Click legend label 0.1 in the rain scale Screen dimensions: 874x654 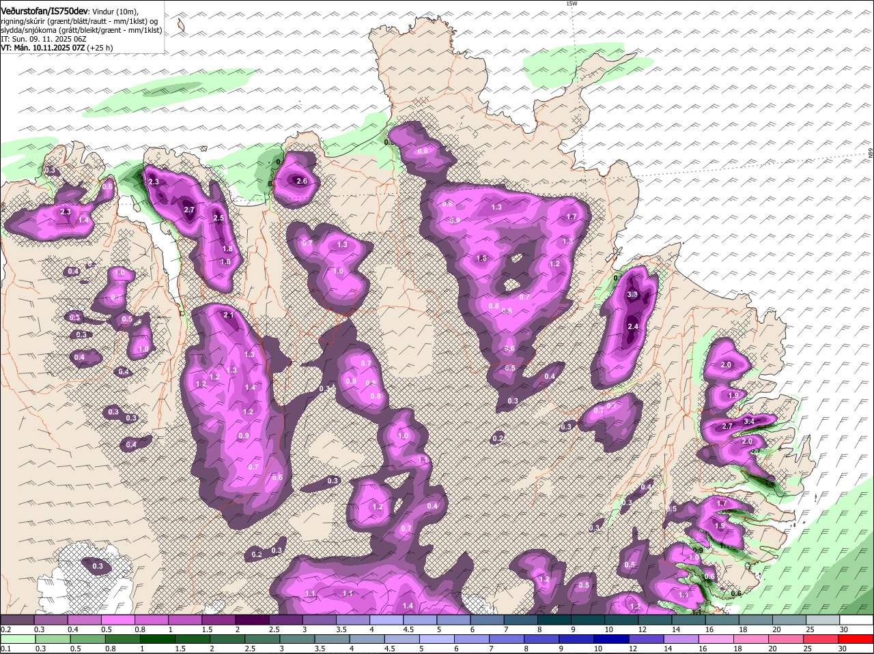point(5,649)
